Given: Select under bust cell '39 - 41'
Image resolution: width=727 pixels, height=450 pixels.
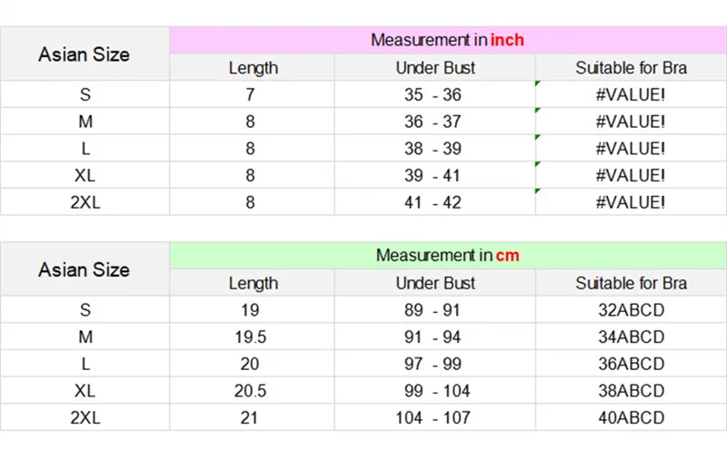Looking at the screenshot, I should [x=435, y=175].
